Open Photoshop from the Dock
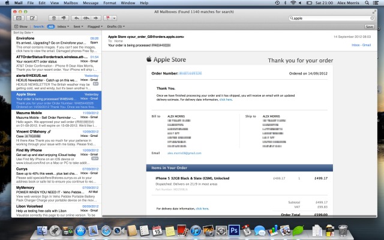 coord(234,230)
